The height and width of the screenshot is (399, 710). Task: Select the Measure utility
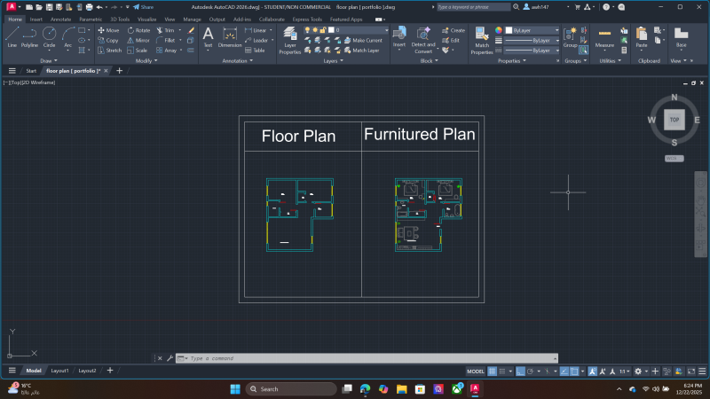604,36
